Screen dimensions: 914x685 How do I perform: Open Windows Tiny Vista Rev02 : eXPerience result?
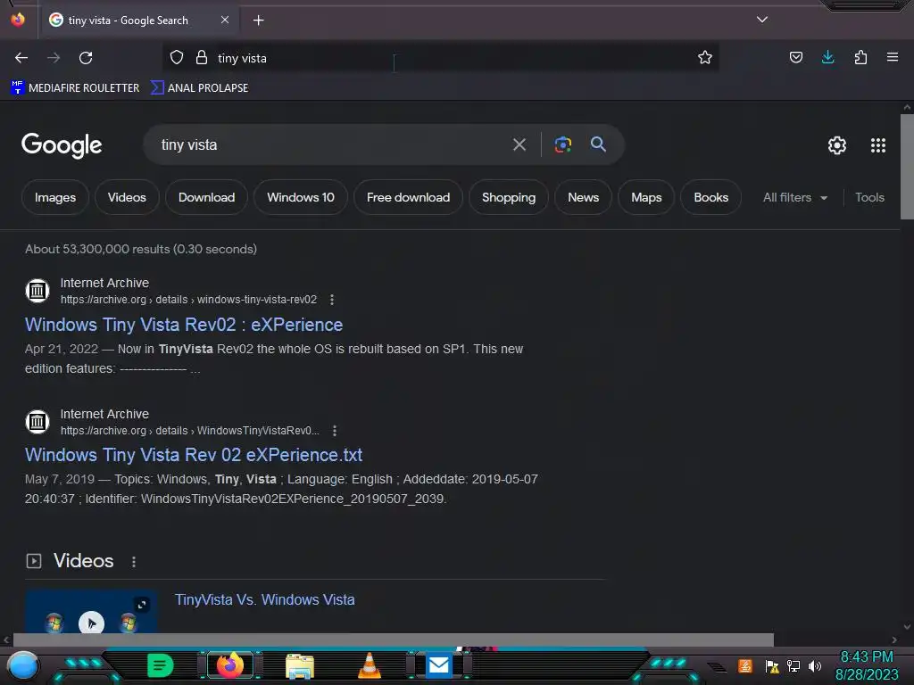(184, 325)
